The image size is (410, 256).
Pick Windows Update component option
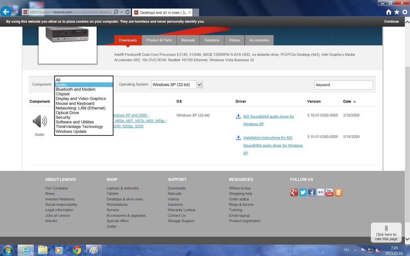pos(84,132)
